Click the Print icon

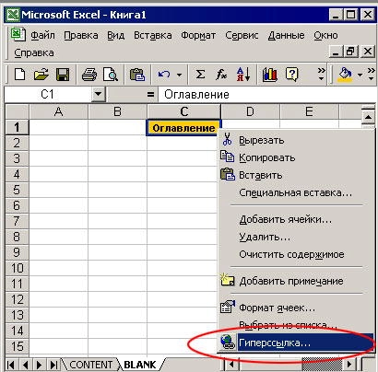pos(89,75)
